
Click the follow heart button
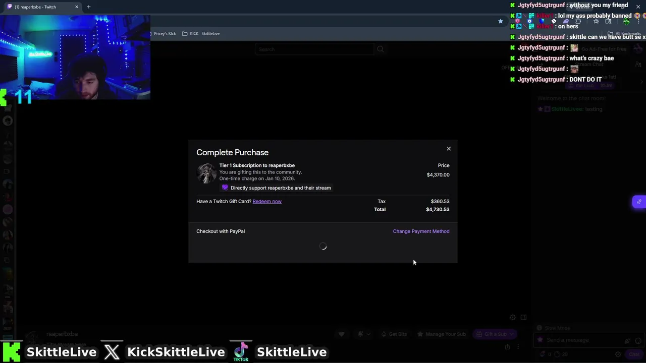[x=342, y=334]
